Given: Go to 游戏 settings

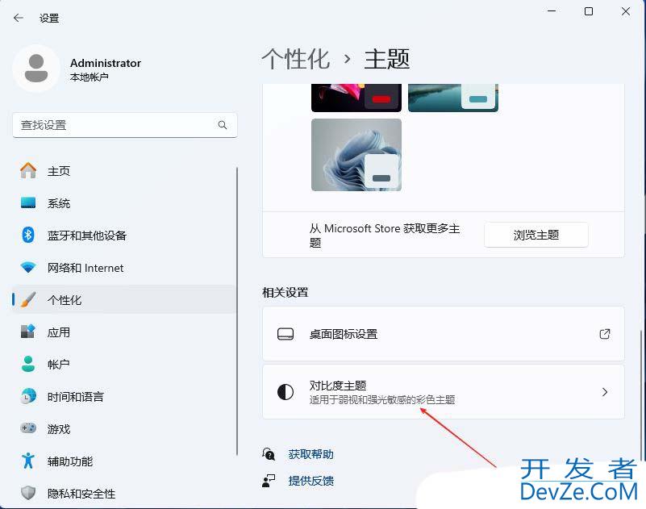Looking at the screenshot, I should (x=123, y=428).
